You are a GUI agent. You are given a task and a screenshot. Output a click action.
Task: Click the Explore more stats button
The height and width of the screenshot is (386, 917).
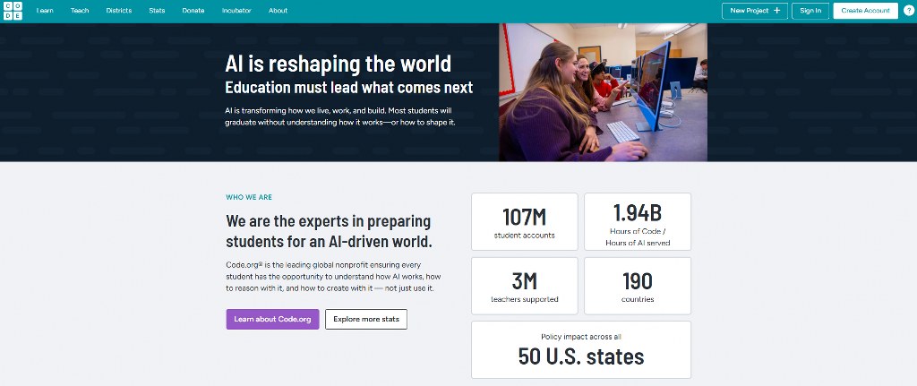coord(366,320)
